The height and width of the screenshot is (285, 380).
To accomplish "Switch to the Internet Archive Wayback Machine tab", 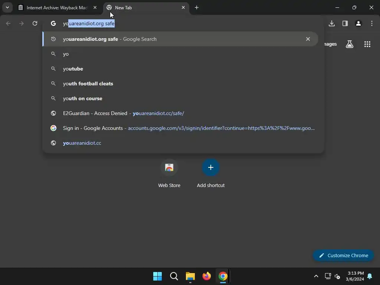I will click(x=57, y=7).
